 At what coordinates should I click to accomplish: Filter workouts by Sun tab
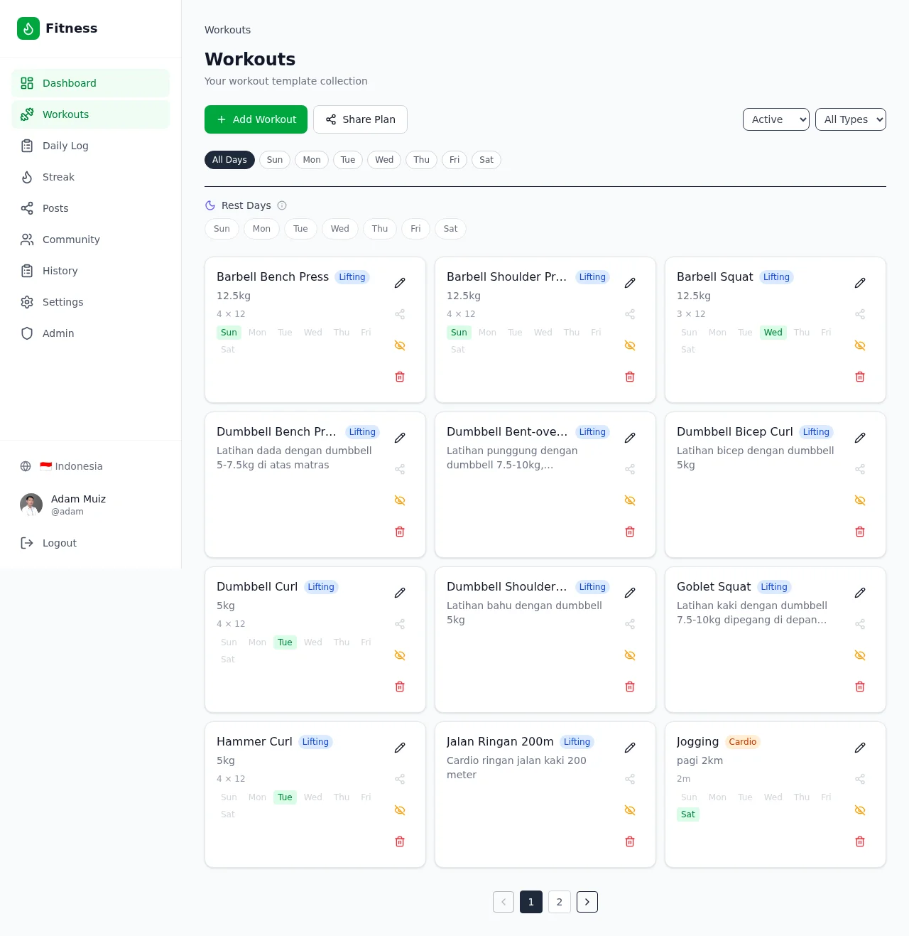(275, 160)
